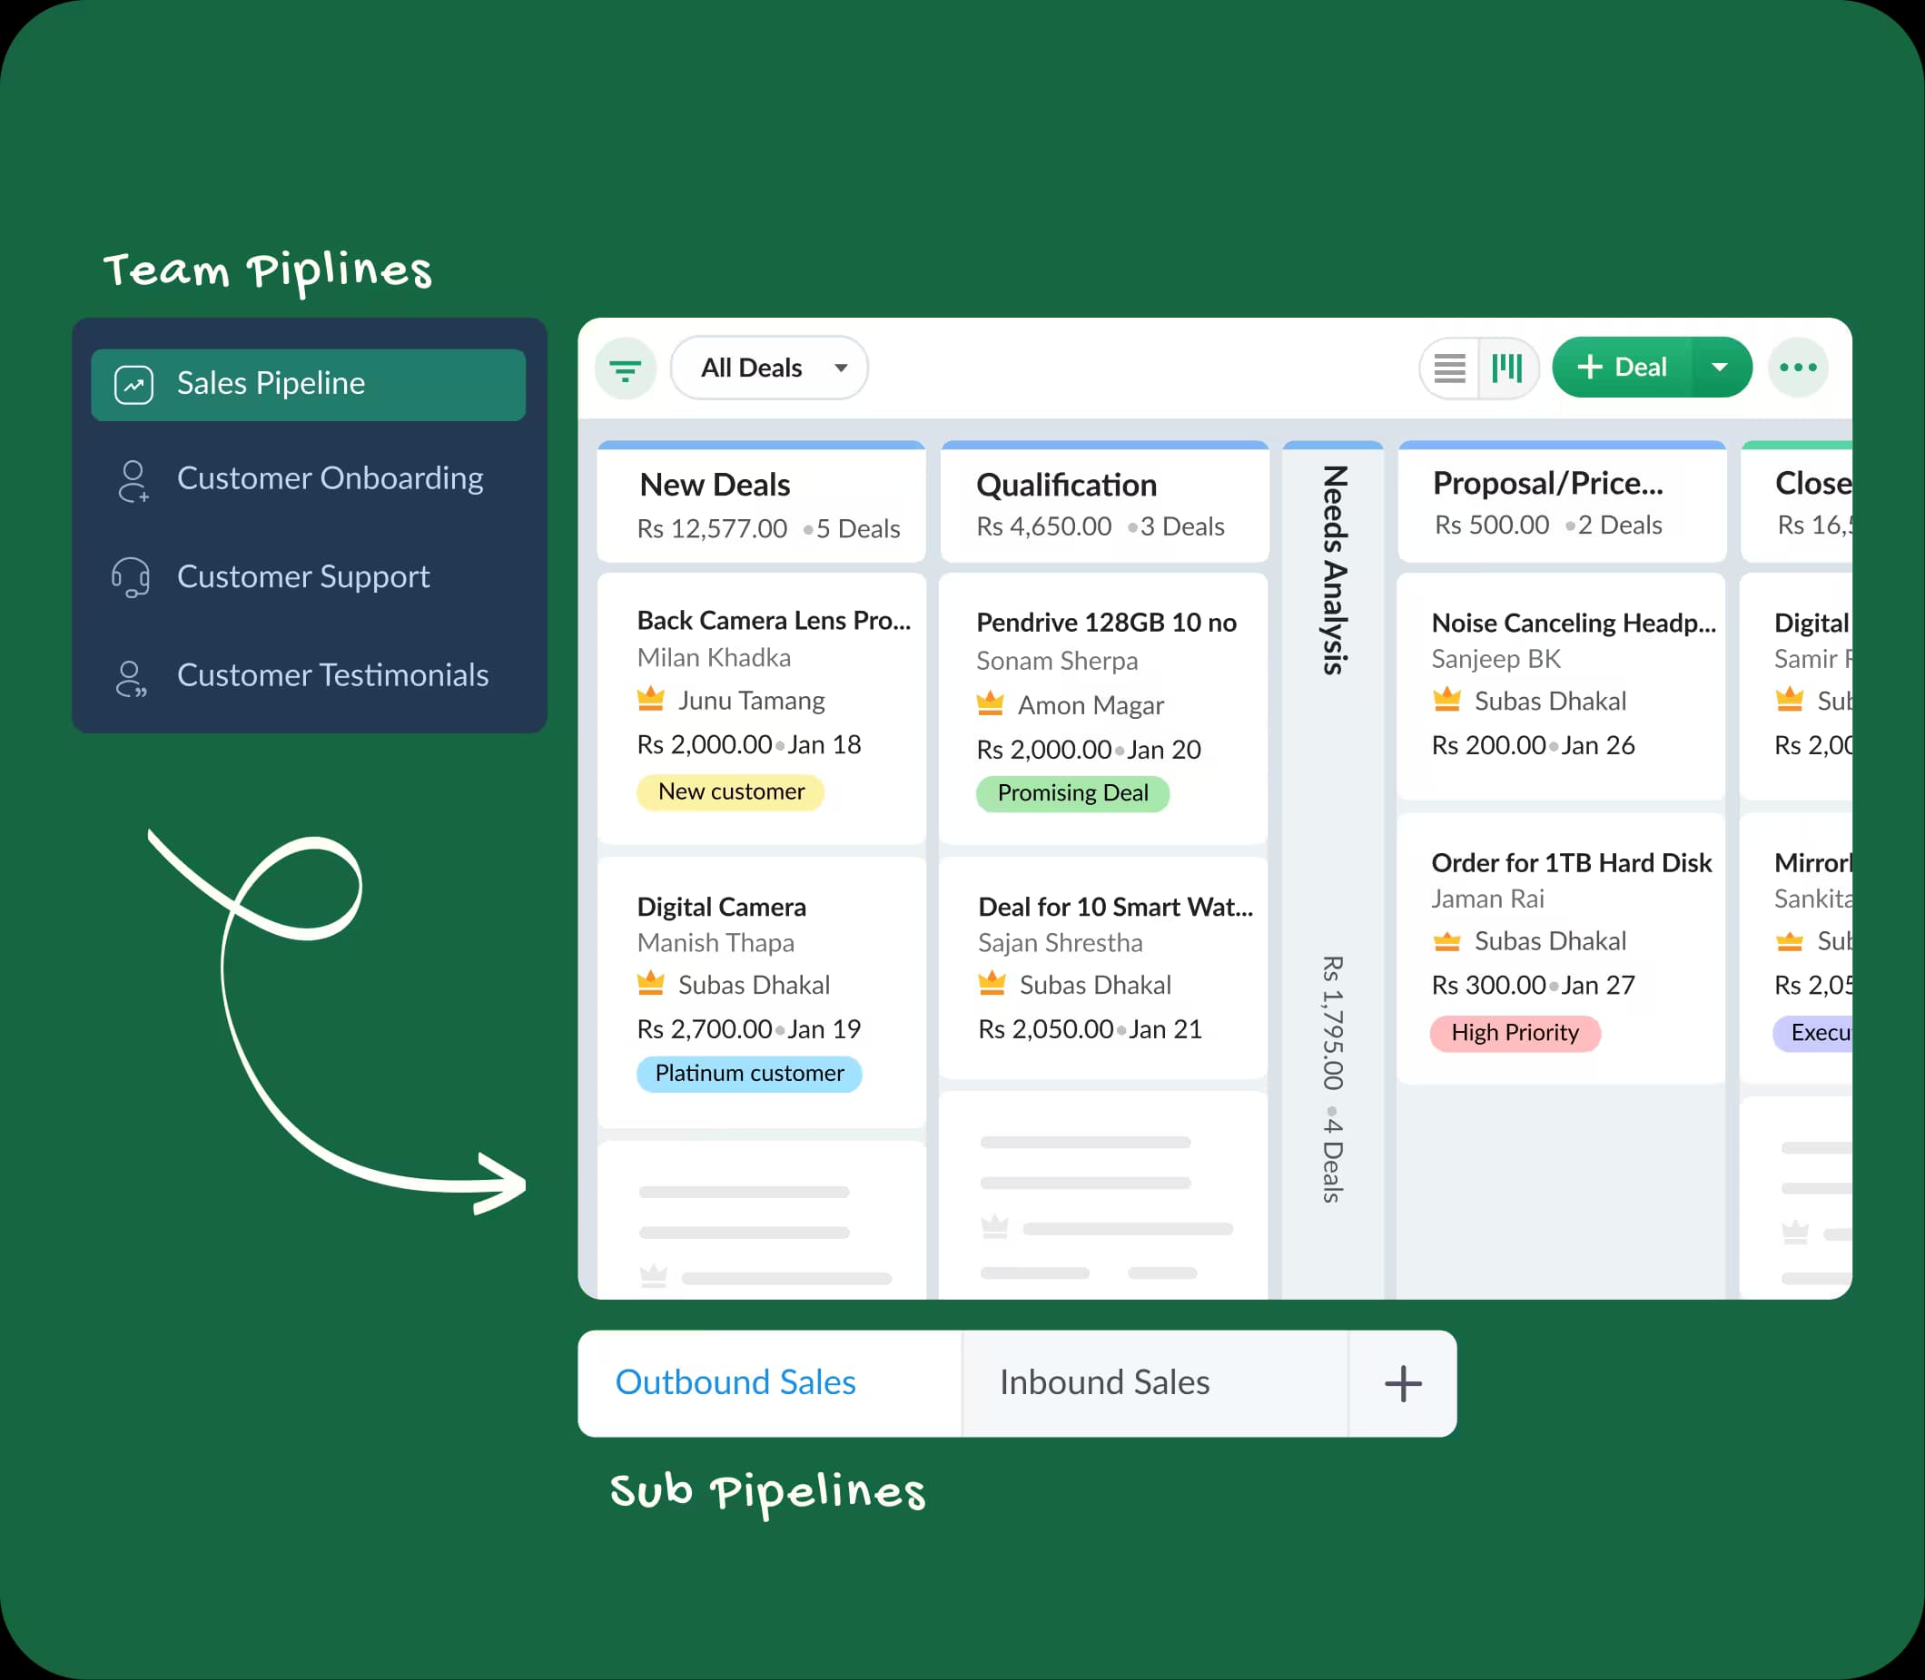Switch to list view
The image size is (1925, 1680).
[1449, 368]
